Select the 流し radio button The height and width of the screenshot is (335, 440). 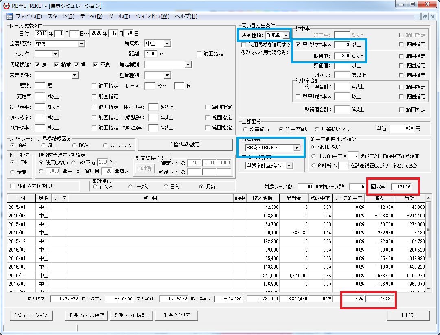click(43, 145)
